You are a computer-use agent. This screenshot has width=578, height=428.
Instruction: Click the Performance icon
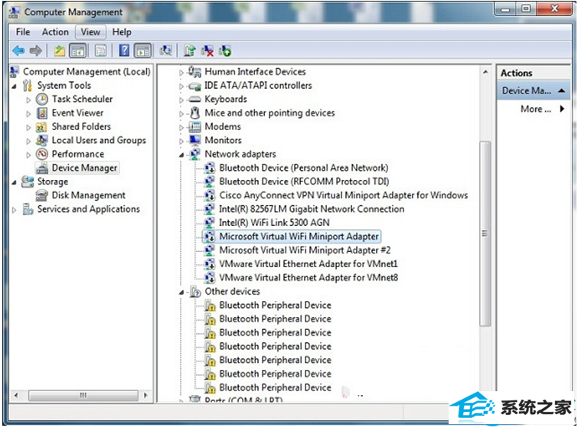tap(42, 154)
